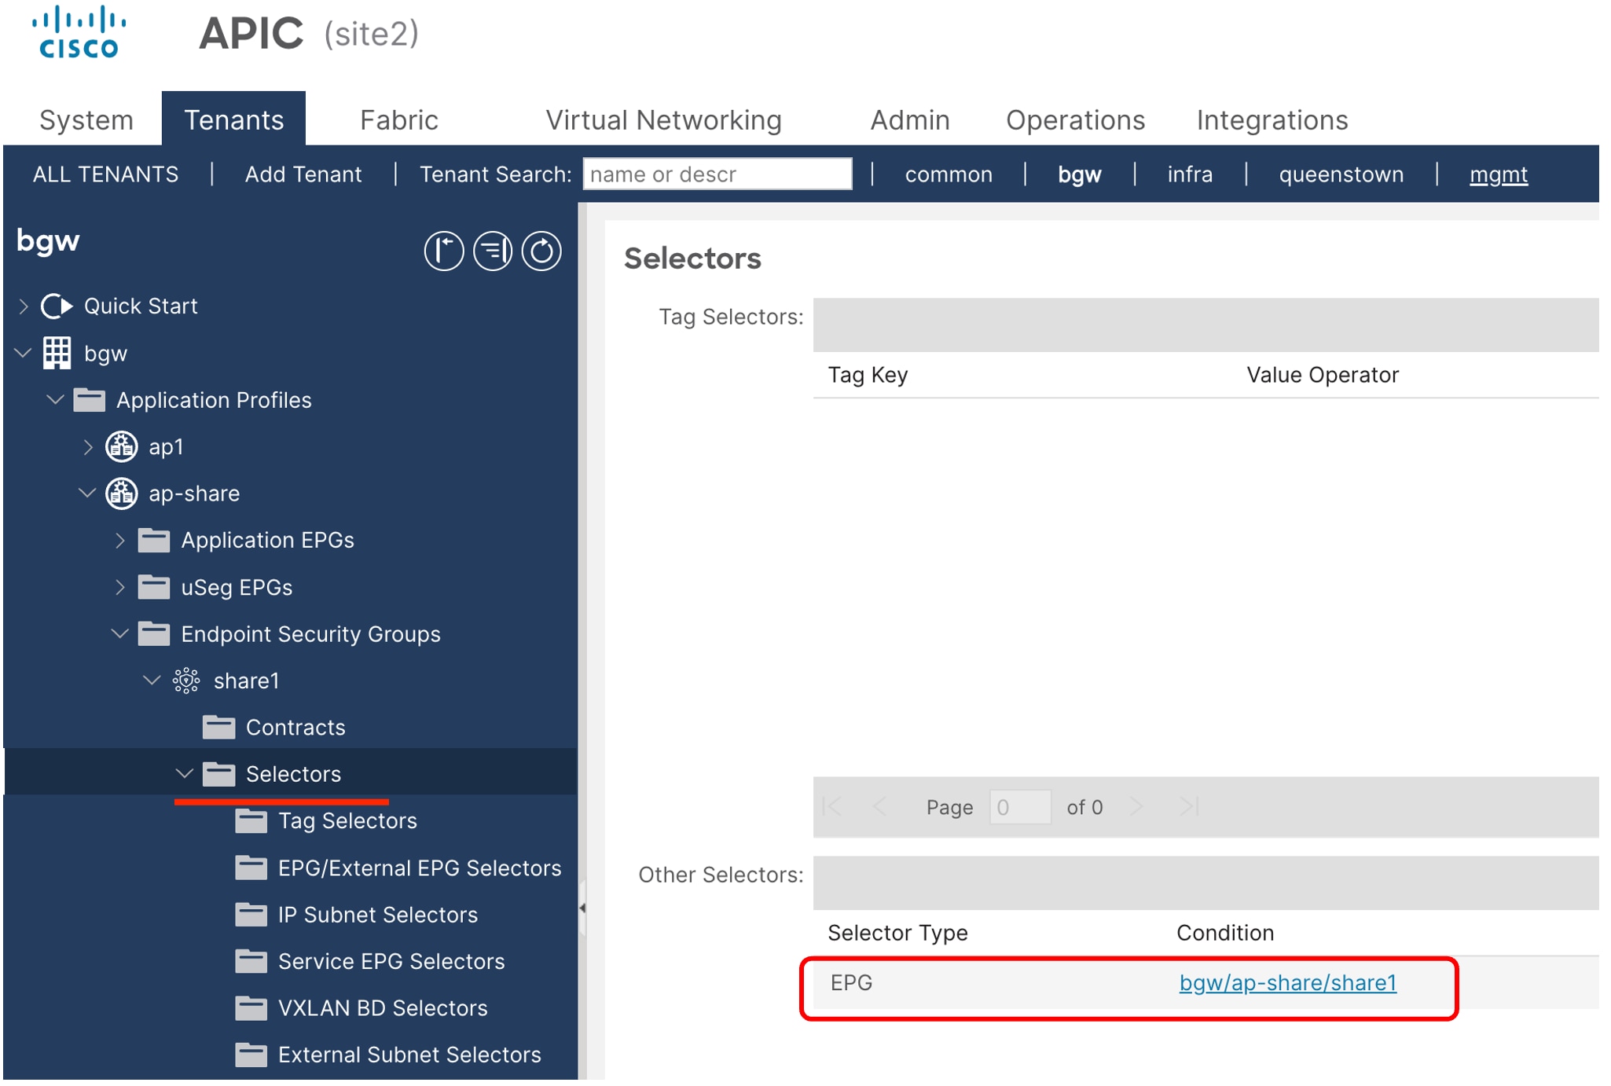Click the ap-share application profile icon
Screen dimensions: 1611x1086
[x=122, y=493]
